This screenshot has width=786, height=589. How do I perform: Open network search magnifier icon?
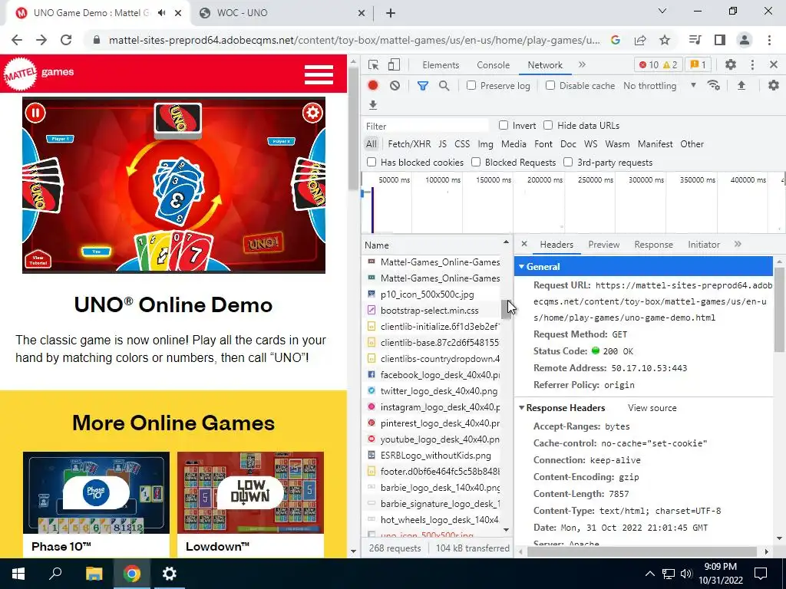click(x=444, y=86)
